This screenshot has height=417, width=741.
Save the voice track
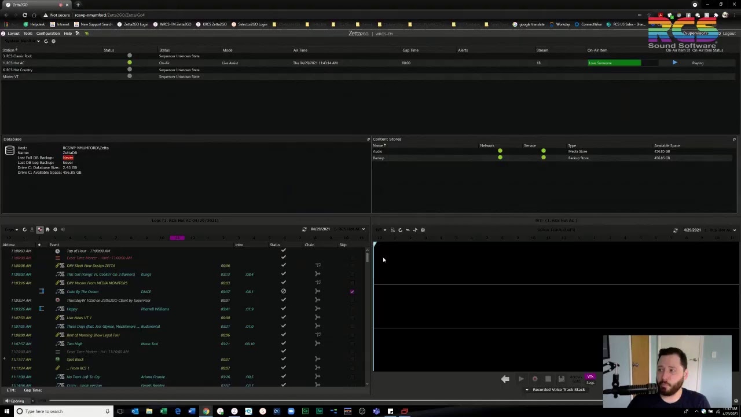point(561,379)
